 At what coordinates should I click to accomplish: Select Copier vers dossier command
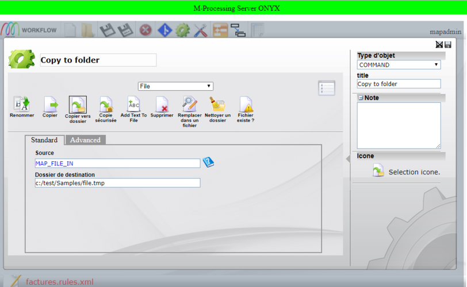78,104
